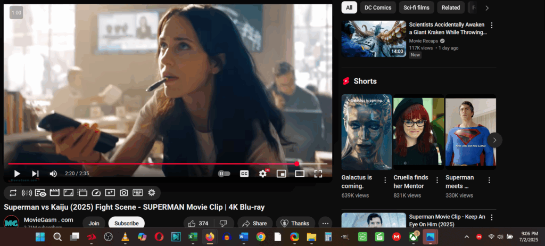Viewport: 545px width, 246px height.
Task: Open the MovieGasm .com channel link
Action: pos(48,220)
